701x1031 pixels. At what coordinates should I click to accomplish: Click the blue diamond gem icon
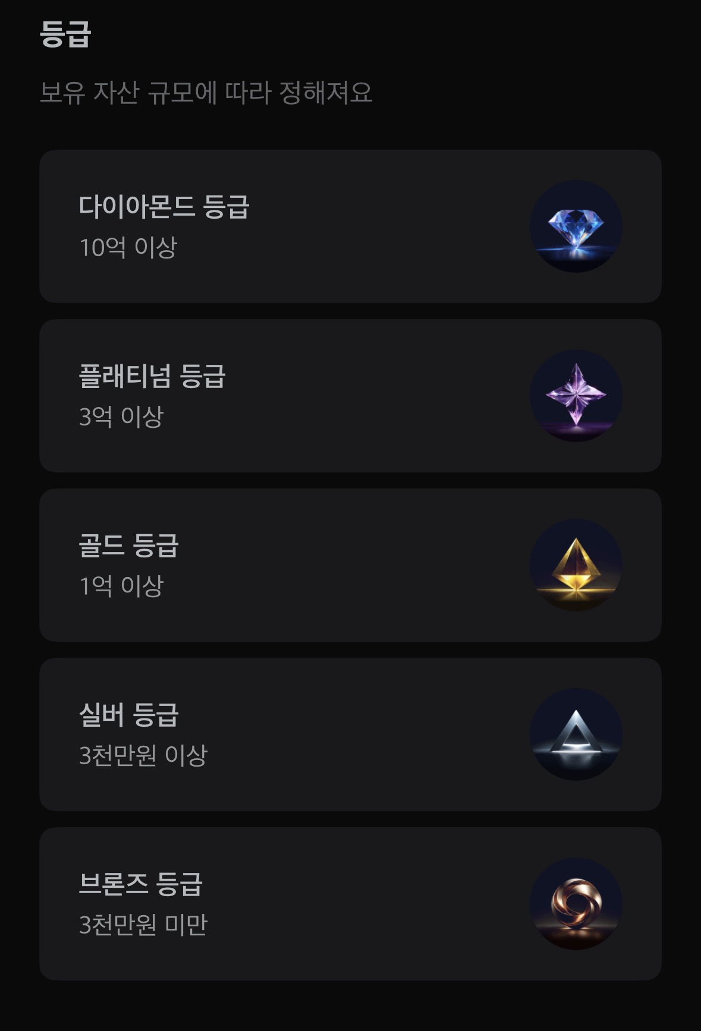pos(576,227)
